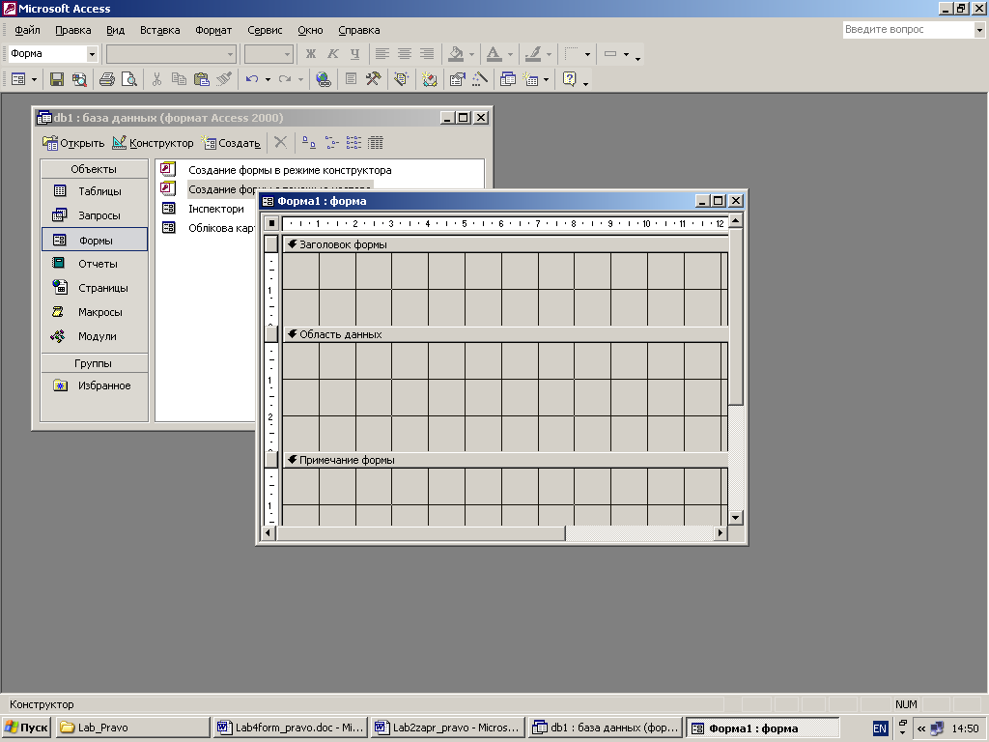Open the Properties sheet icon
Viewport: 989px width, 742px height.
(x=457, y=79)
